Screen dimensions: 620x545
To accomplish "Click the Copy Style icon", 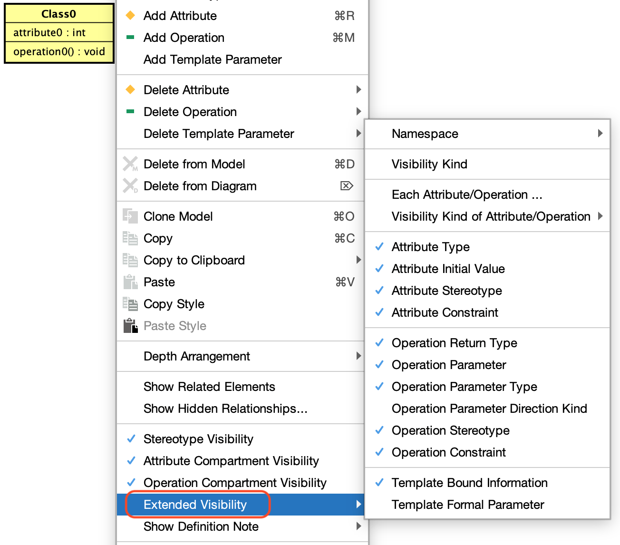I will (130, 304).
